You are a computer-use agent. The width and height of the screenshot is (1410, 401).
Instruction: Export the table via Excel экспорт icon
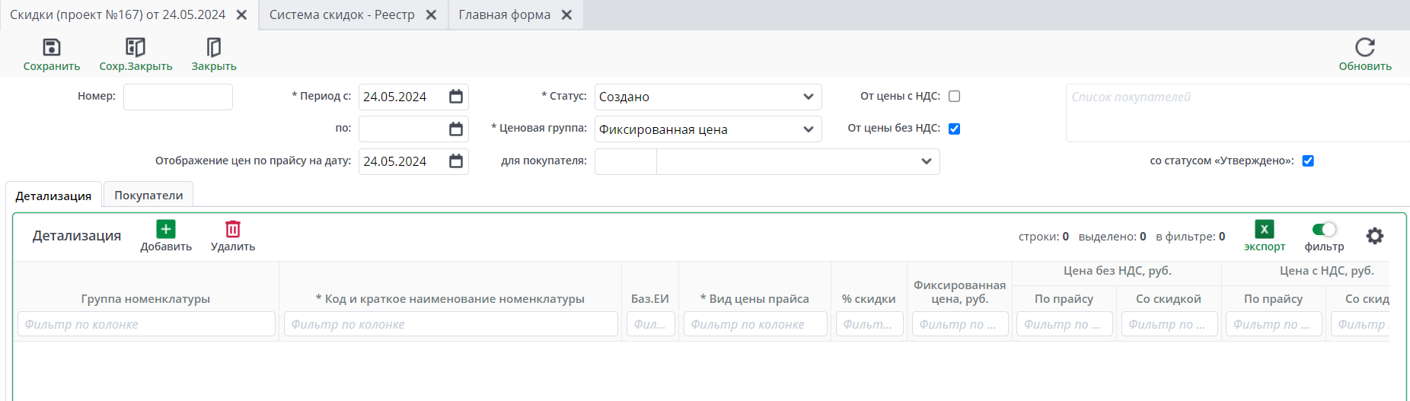(x=1264, y=229)
